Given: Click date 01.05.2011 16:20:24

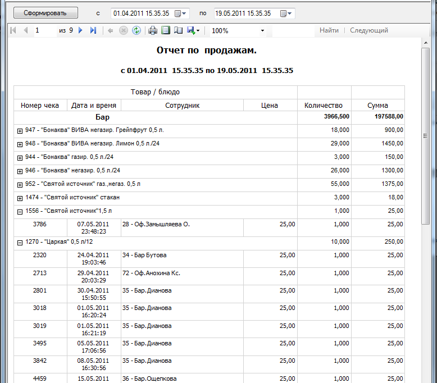Looking at the screenshot, I should click(x=93, y=312).
